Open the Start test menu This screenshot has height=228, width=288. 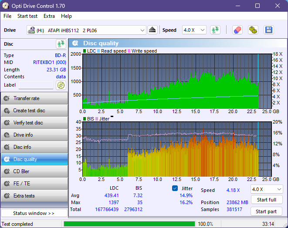tap(27, 16)
